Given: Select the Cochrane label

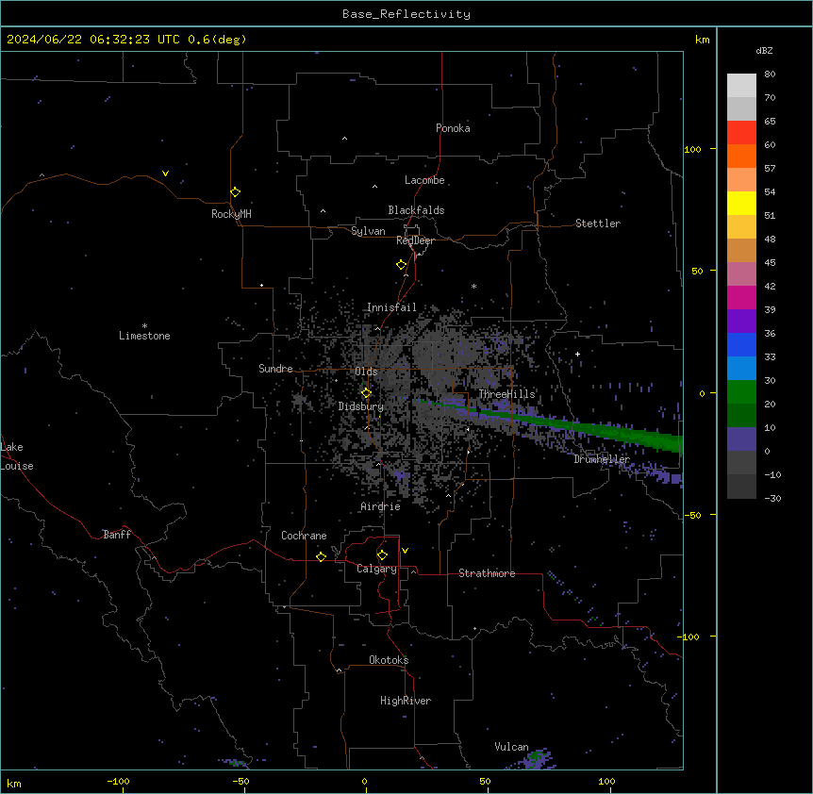Looking at the screenshot, I should tap(304, 536).
